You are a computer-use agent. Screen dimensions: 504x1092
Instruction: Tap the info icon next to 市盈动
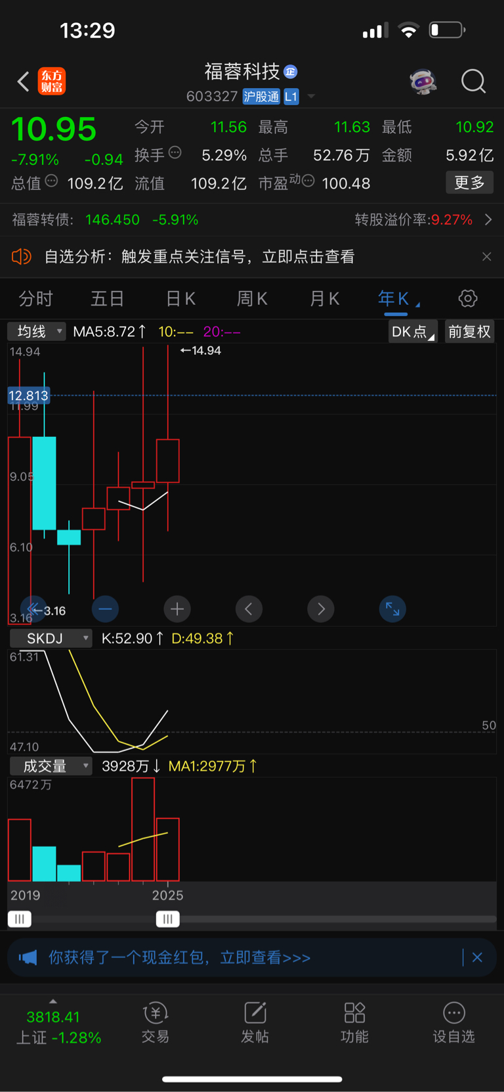pos(308,181)
